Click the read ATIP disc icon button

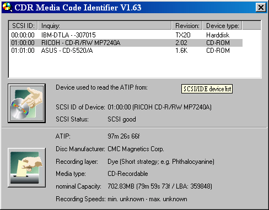click(26, 103)
